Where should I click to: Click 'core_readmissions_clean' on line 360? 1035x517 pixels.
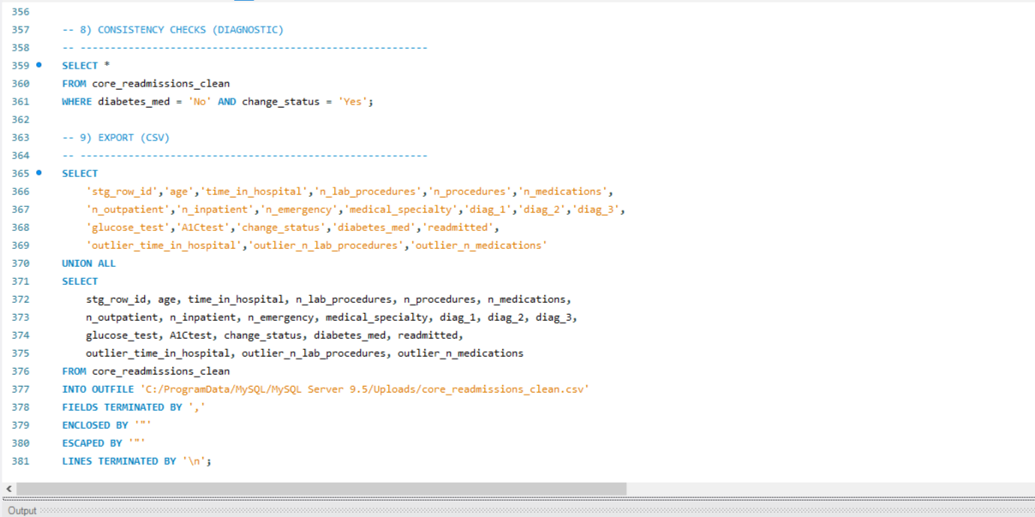pyautogui.click(x=161, y=83)
